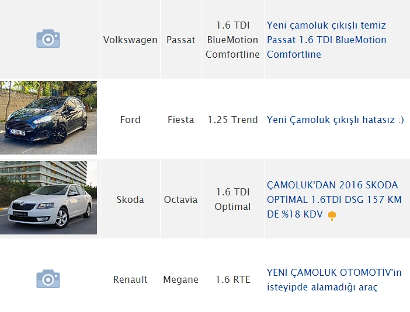Click the '1.6 RTE' trim cell
410x312 pixels.
232,279
